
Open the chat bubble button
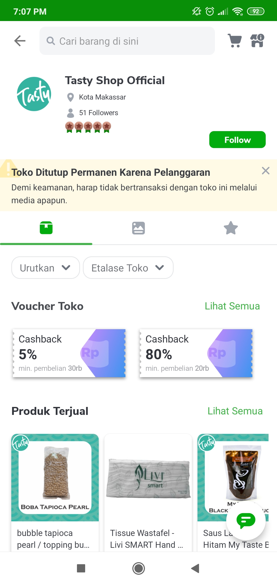pyautogui.click(x=246, y=520)
